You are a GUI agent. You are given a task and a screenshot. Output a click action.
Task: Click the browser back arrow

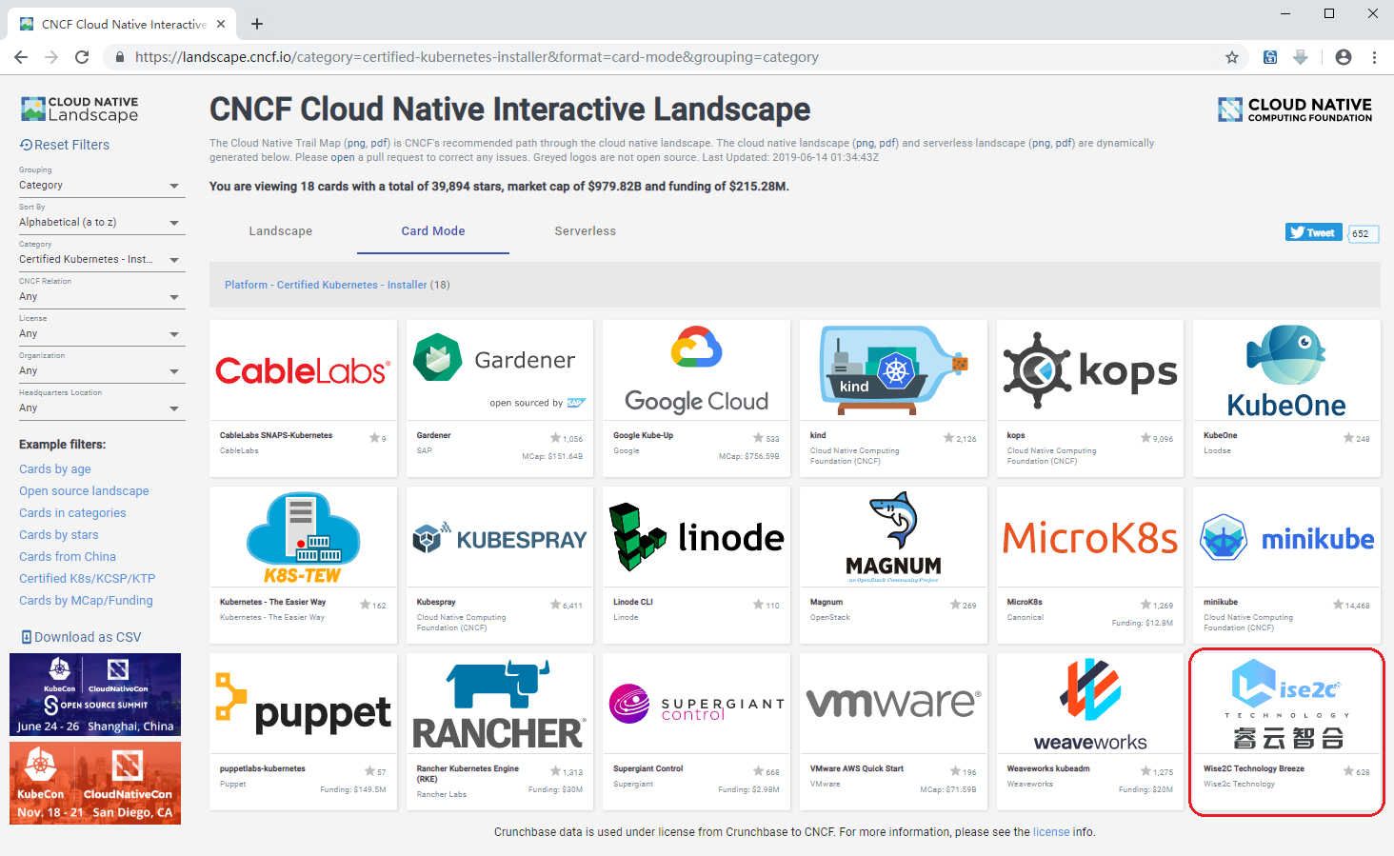21,57
